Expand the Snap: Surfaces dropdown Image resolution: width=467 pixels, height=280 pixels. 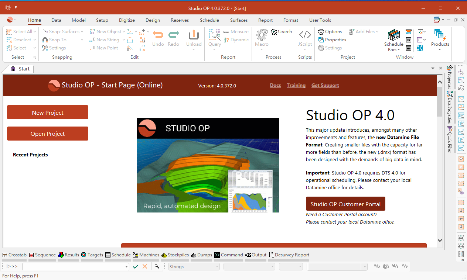[x=82, y=32]
